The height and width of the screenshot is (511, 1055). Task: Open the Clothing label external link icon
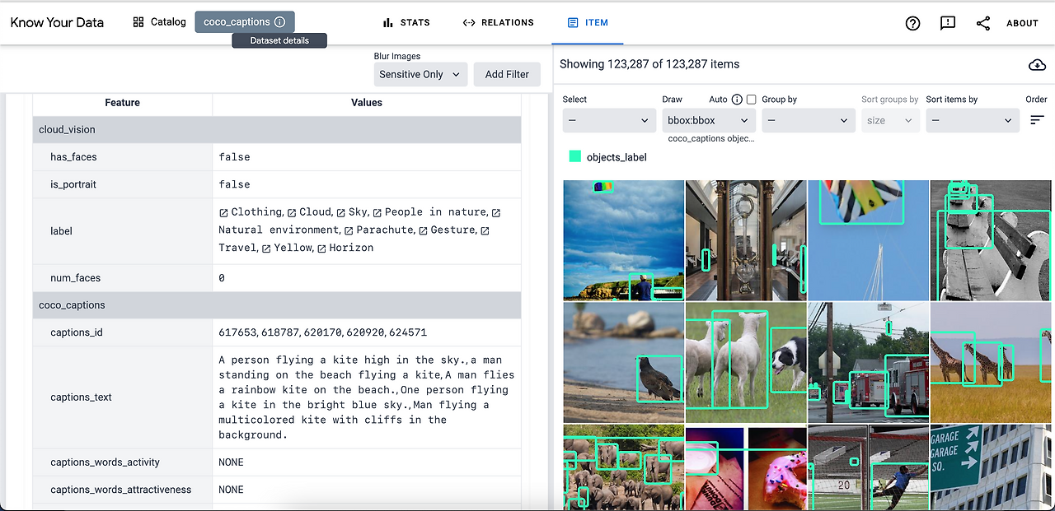pyautogui.click(x=223, y=212)
